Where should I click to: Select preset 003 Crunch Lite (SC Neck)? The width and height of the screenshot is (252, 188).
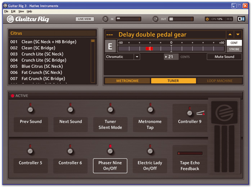pos(50,54)
